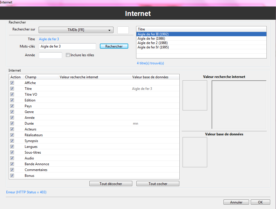This screenshot has width=276, height=209.
Task: Uncheck the Acteurs field checkbox
Action: pos(12,129)
